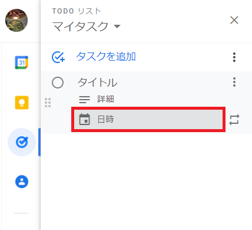Open Contacts from the side panel

[x=22, y=182]
